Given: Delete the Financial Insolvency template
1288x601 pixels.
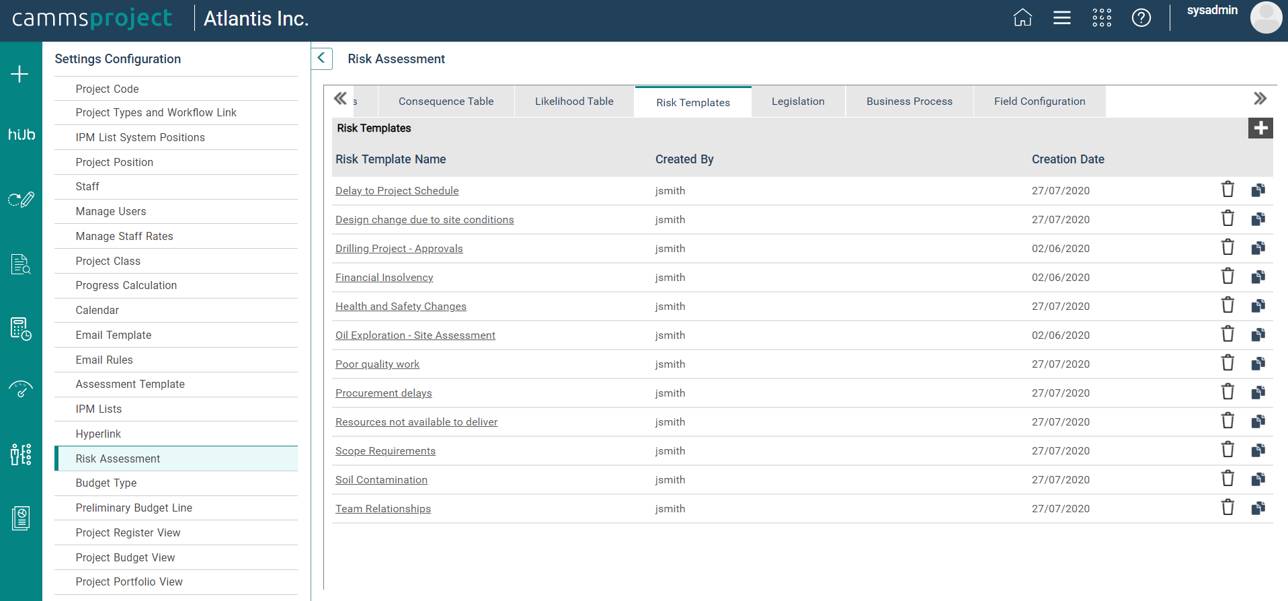Looking at the screenshot, I should 1227,276.
